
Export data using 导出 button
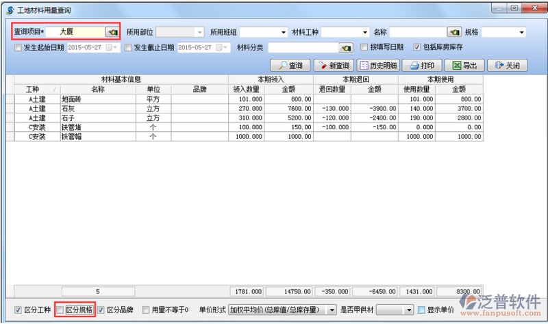click(463, 66)
